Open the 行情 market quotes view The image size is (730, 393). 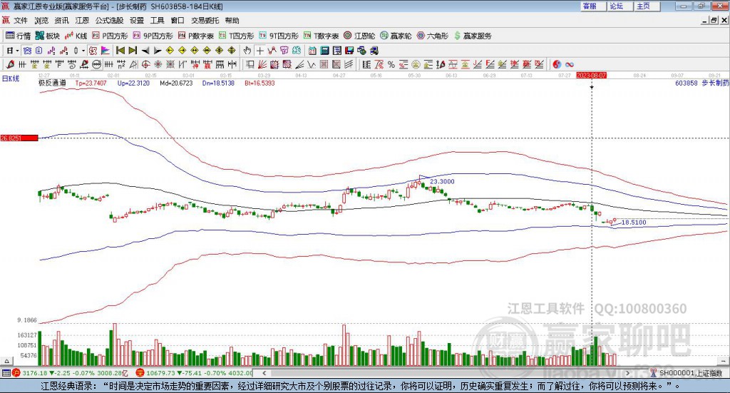coord(19,36)
